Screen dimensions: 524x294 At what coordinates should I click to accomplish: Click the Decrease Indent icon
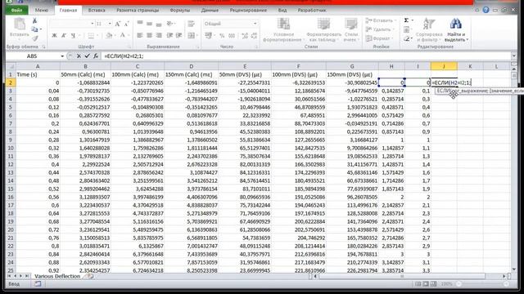click(x=169, y=35)
